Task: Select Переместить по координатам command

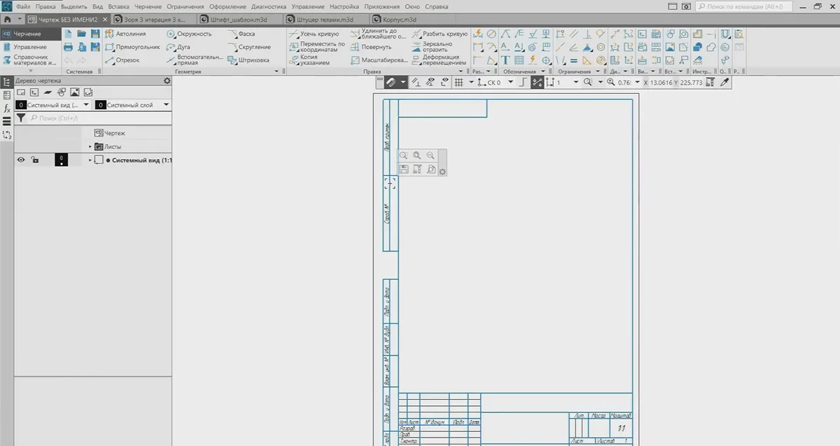Action: click(x=316, y=47)
